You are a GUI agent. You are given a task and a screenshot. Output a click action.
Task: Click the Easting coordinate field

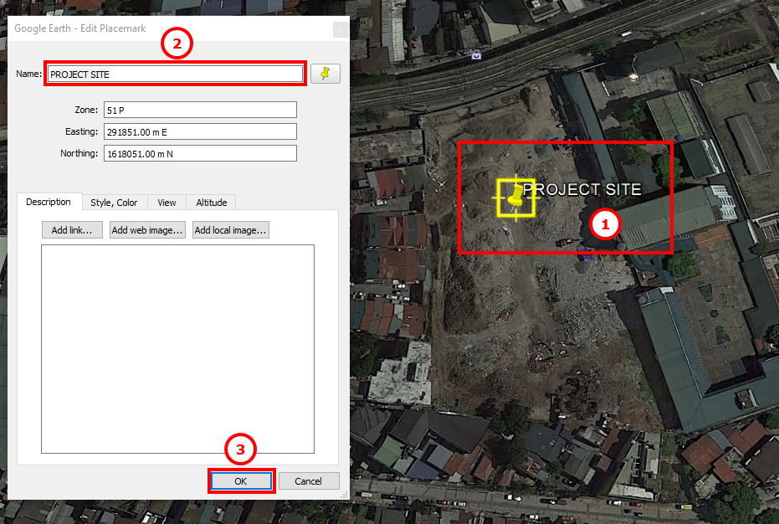(199, 131)
